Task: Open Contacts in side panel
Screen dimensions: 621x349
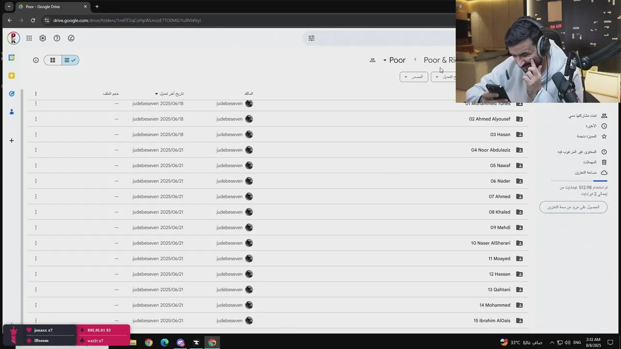Action: [x=12, y=111]
